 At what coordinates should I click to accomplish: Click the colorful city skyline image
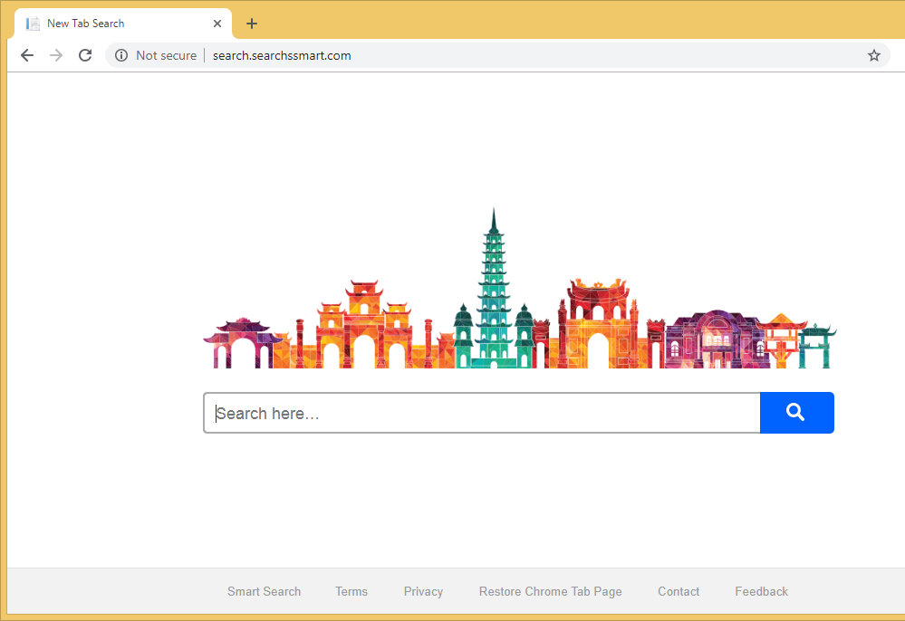(x=518, y=299)
